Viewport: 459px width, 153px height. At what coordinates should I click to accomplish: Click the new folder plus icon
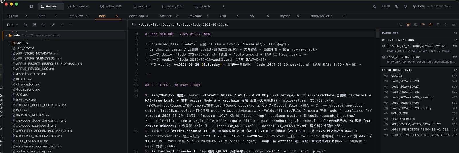[x=44, y=25]
